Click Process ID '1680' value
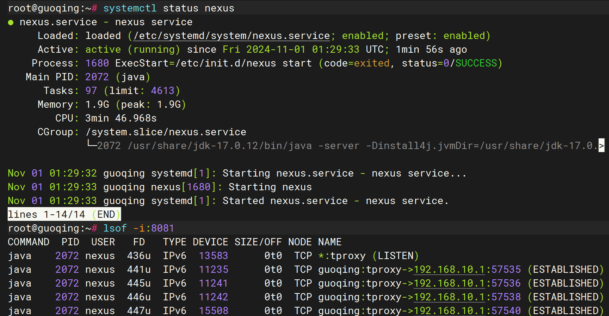The height and width of the screenshot is (316, 609). (97, 63)
